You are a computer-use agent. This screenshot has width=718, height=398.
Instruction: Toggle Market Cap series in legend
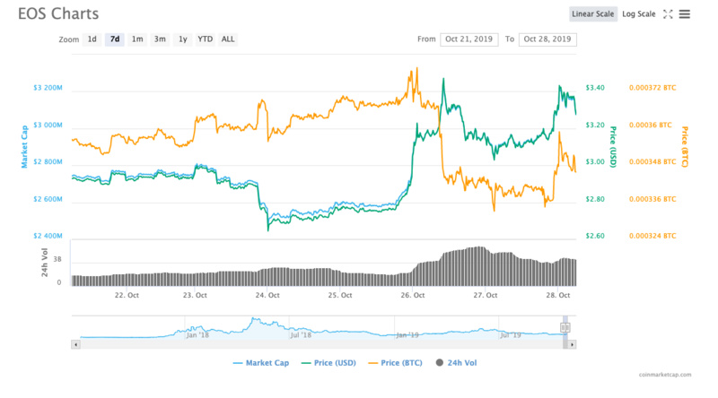coord(261,363)
